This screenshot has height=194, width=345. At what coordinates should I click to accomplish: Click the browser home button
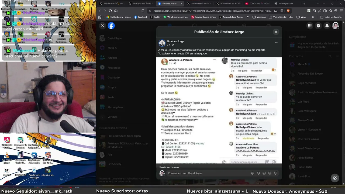pos(116,11)
